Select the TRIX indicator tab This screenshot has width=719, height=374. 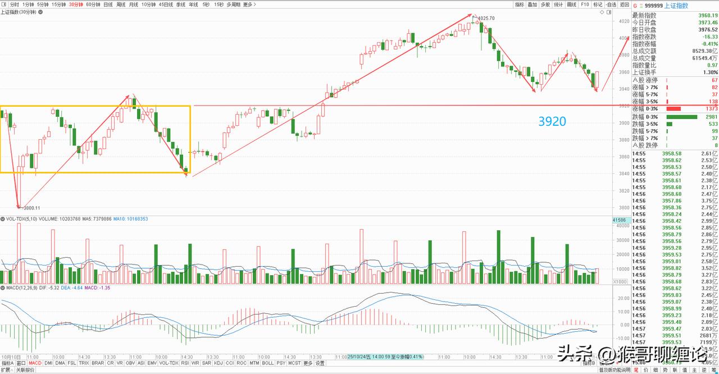click(84, 363)
